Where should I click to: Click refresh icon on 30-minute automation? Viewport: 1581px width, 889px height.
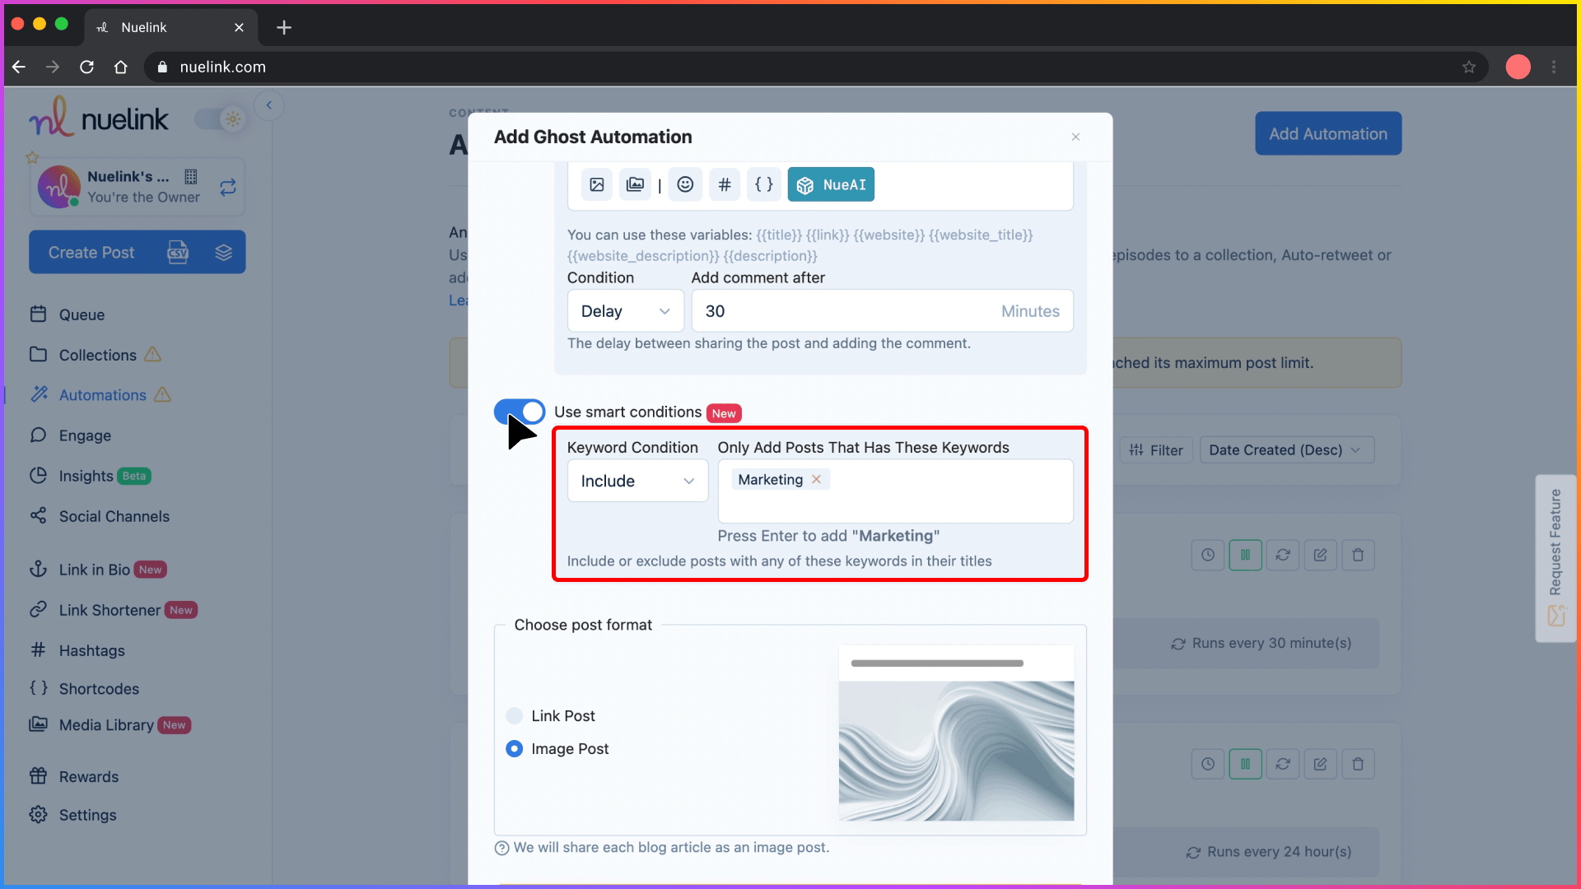[x=1283, y=555]
